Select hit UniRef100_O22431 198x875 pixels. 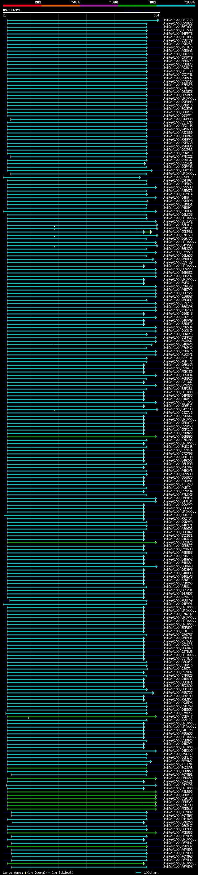(178, 163)
